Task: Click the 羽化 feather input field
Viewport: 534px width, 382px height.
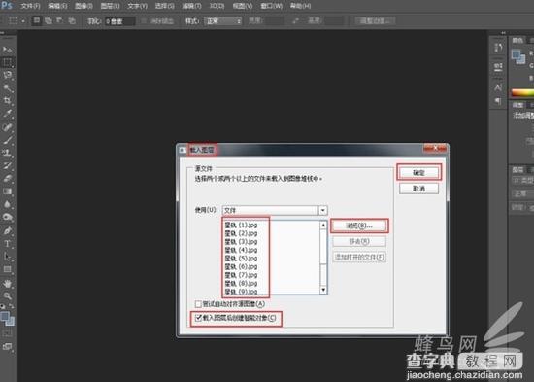Action: (x=119, y=21)
